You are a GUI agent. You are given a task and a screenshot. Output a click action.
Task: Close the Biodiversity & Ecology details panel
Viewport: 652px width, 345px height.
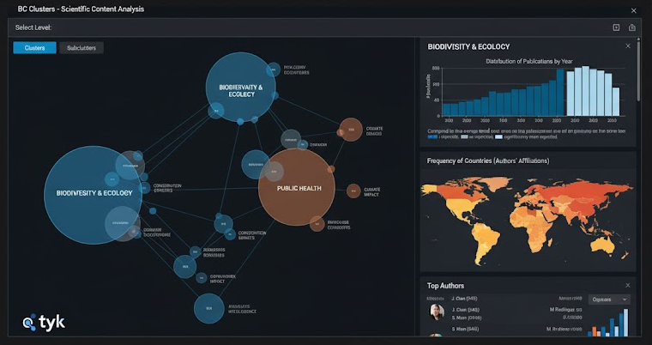click(628, 46)
